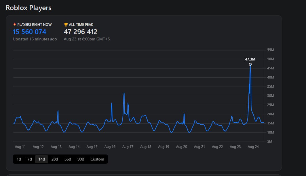The width and height of the screenshot is (306, 176).
Task: Click the 30M y-axis label
Action: tap(271, 95)
